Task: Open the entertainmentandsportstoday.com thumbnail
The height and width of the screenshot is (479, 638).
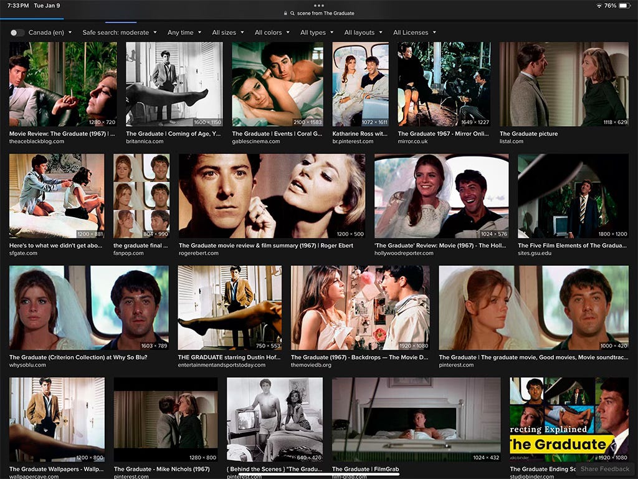Action: pyautogui.click(x=229, y=308)
